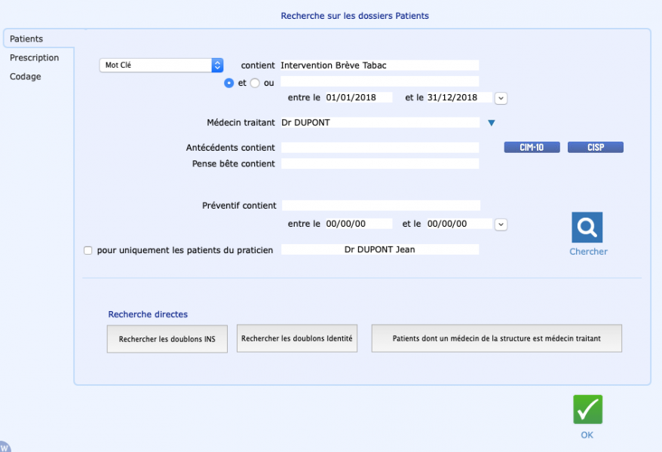Open the CISP code lookup
The height and width of the screenshot is (452, 662).
[x=596, y=147]
